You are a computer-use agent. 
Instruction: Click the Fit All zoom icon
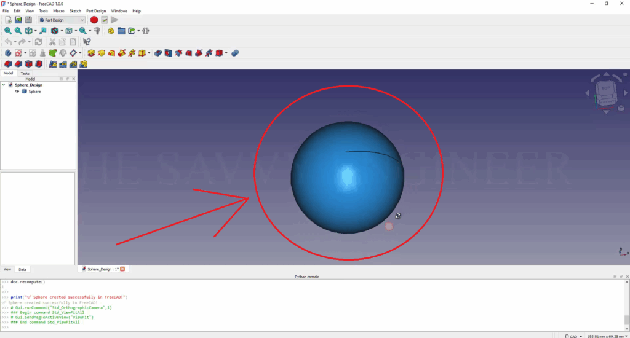coord(8,31)
